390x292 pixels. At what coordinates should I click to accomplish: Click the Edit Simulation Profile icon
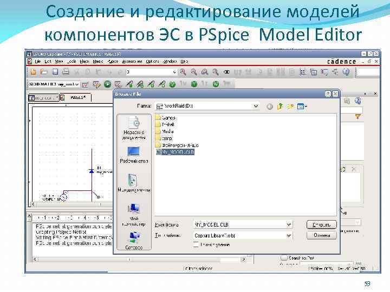click(96, 84)
